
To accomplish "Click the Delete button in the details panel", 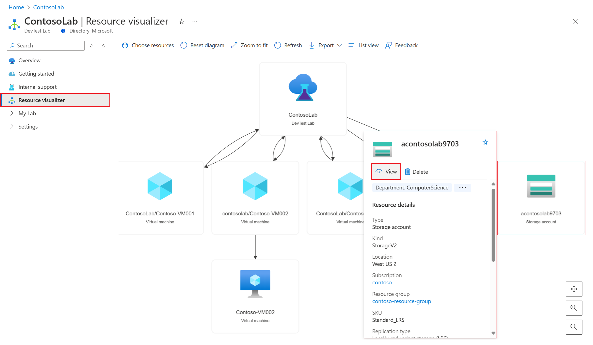I will 416,172.
